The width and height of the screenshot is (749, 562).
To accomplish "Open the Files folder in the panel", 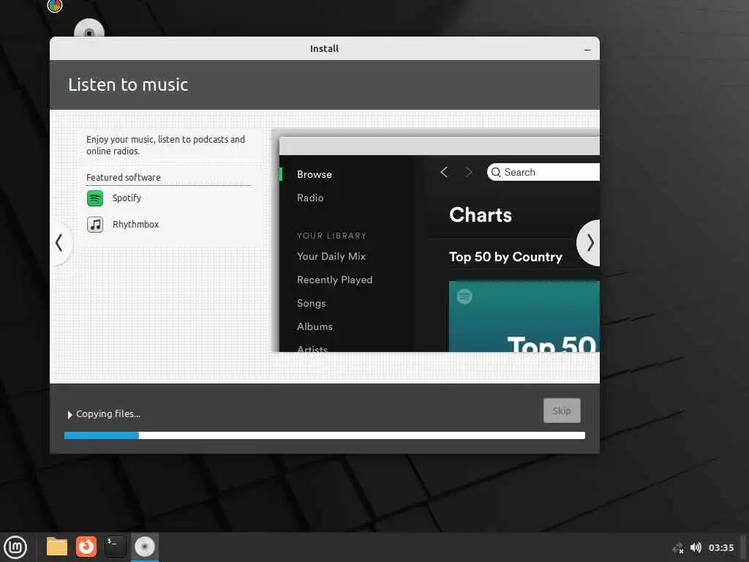I will (x=57, y=547).
